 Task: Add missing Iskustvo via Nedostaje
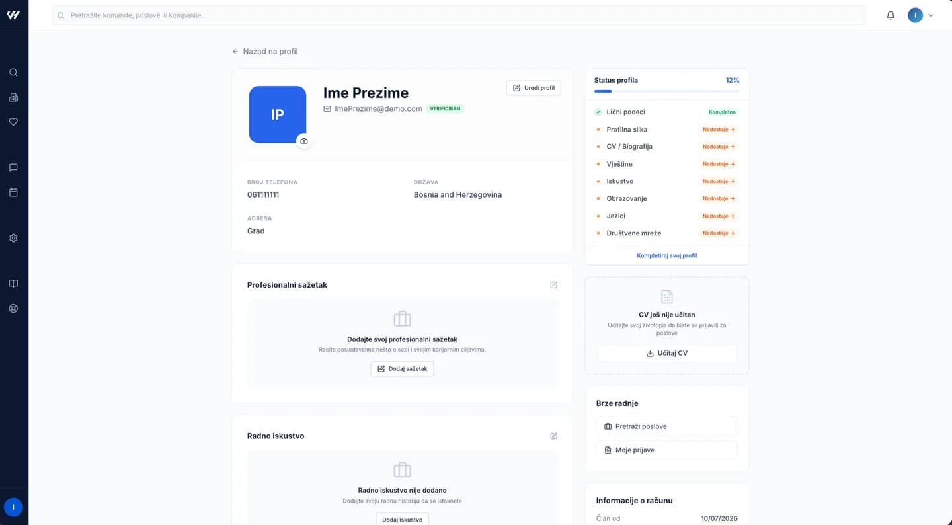[719, 181]
